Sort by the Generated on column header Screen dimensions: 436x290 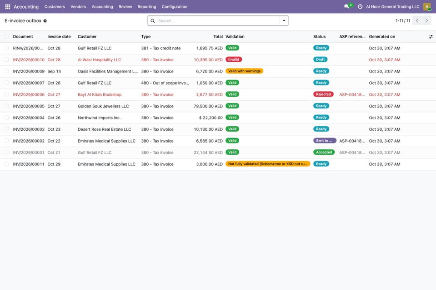coord(382,37)
